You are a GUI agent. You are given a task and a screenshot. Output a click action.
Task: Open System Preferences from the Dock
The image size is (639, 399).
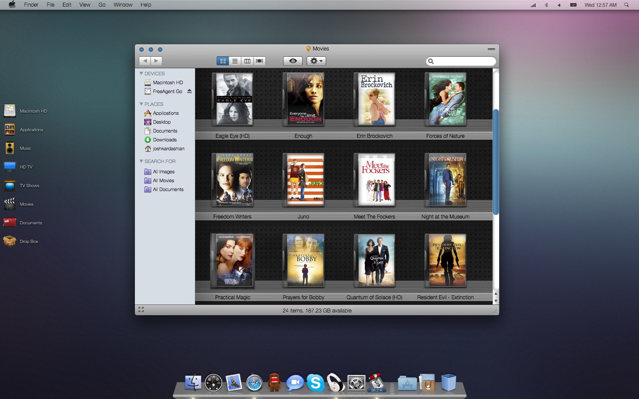pos(356,383)
